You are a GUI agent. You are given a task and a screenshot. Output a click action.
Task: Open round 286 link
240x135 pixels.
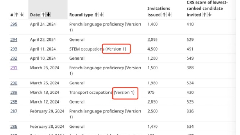pos(14,126)
